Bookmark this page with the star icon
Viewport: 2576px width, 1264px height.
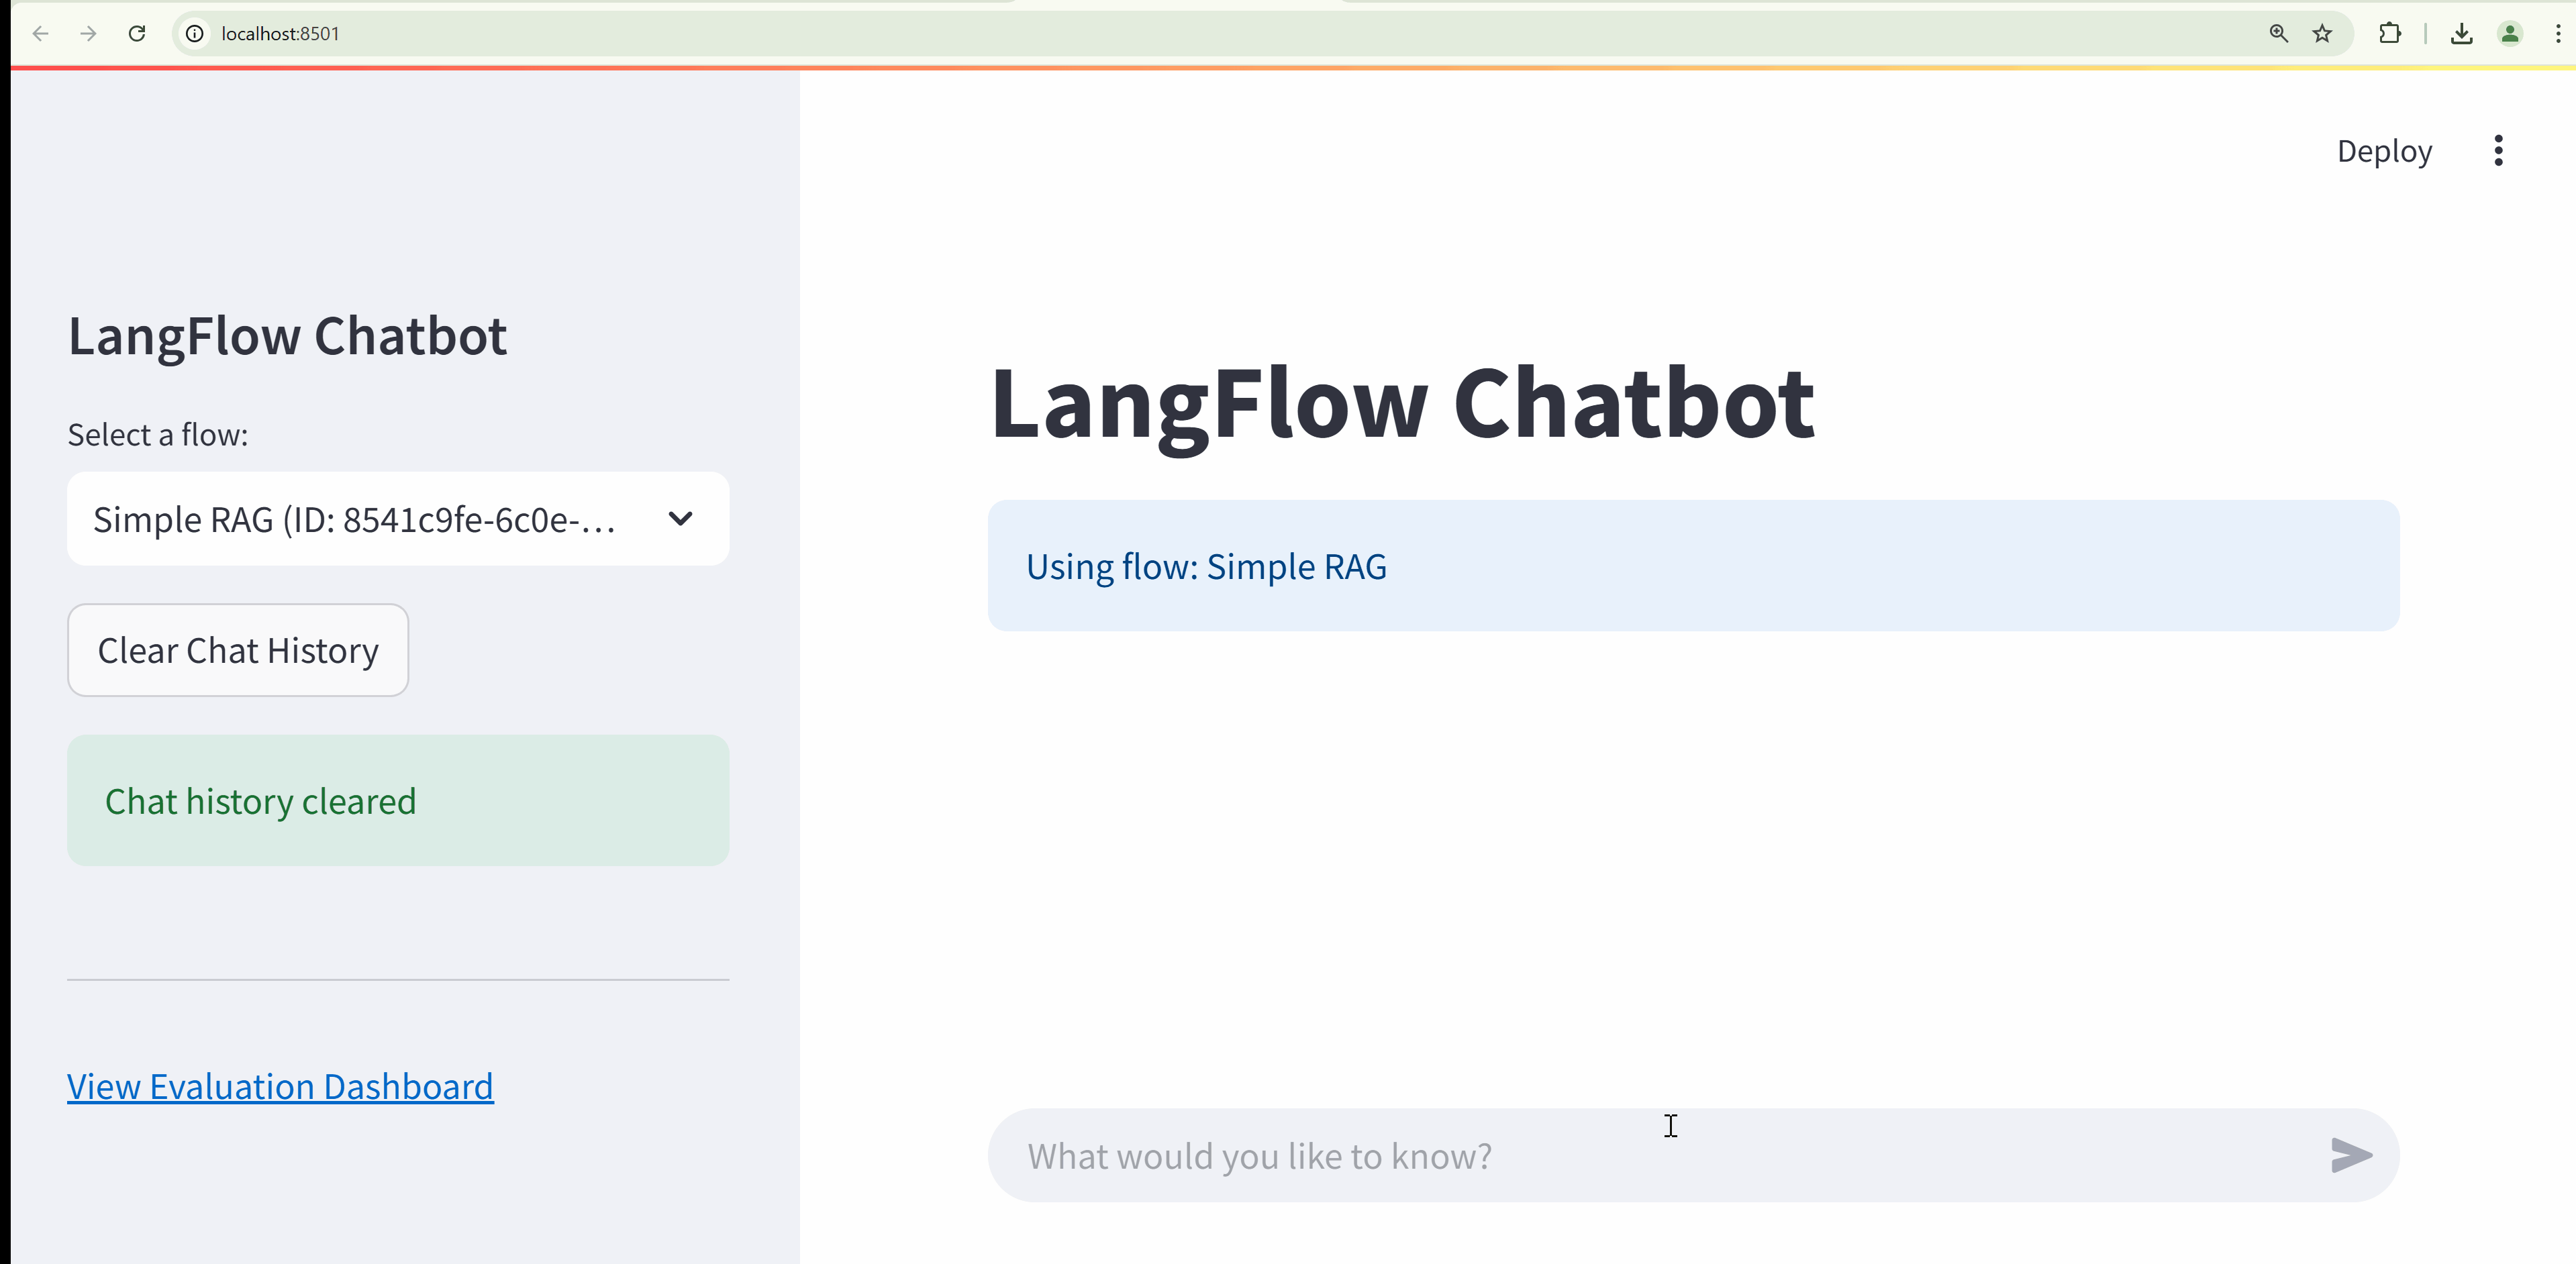tap(2322, 33)
